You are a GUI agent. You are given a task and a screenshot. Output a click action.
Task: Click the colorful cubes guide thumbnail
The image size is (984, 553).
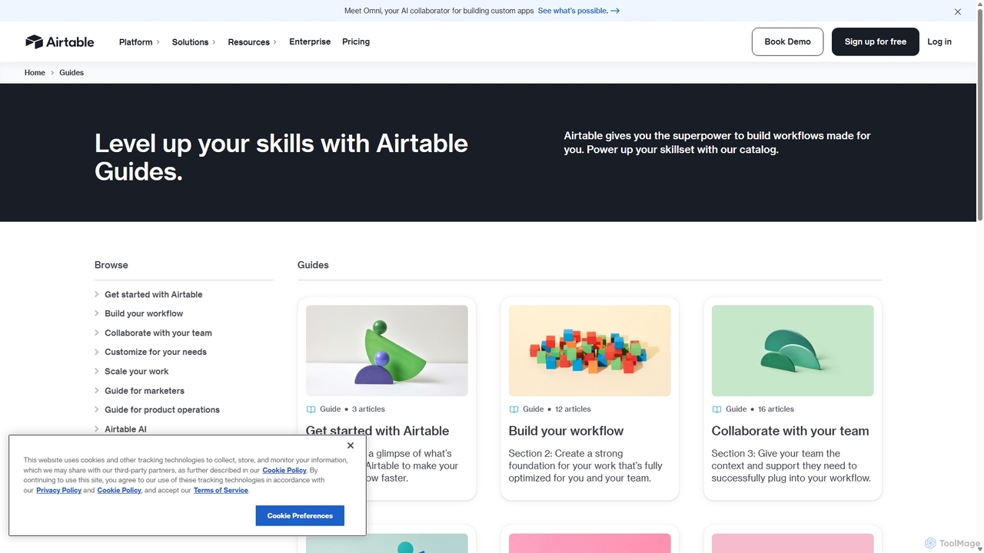pos(590,350)
